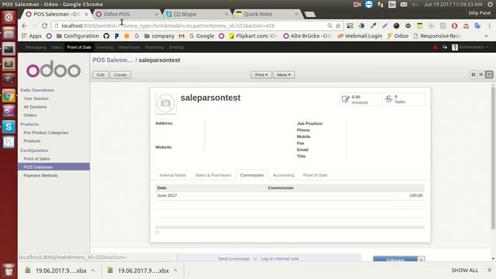Open the Invoiced stat button
This screenshot has width=496, height=279.
pyautogui.click(x=361, y=99)
